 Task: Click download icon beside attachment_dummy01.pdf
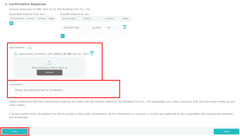click(x=16, y=53)
